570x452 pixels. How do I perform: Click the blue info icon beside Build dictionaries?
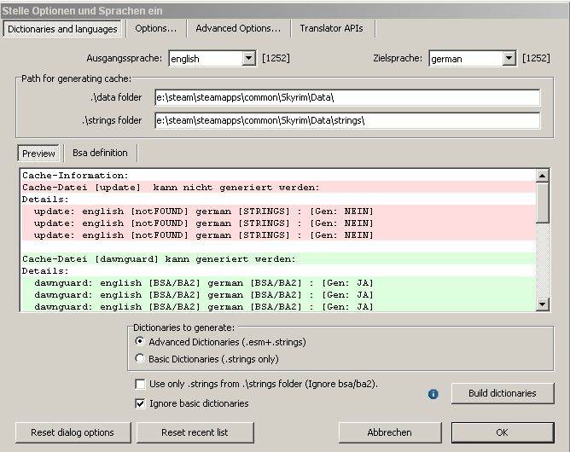click(x=433, y=394)
